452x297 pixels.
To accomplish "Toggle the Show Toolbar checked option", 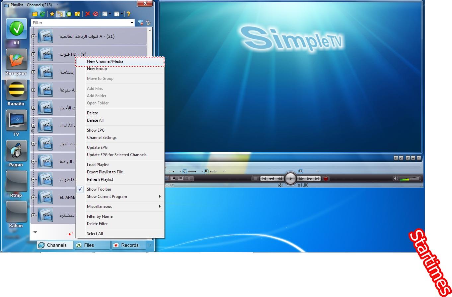I will 120,189.
